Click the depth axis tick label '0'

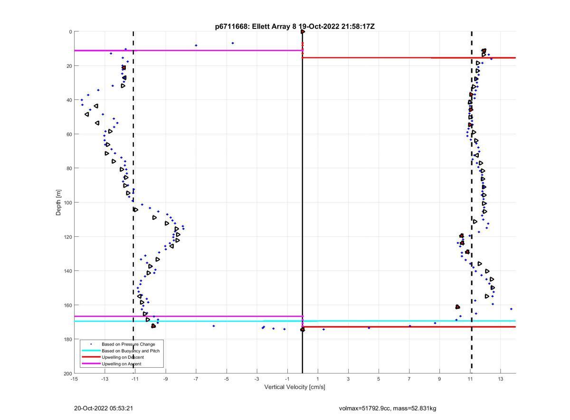click(x=70, y=32)
